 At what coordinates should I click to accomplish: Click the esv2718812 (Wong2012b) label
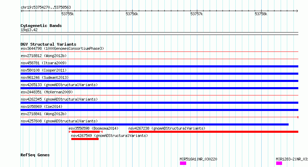coord(44,56)
